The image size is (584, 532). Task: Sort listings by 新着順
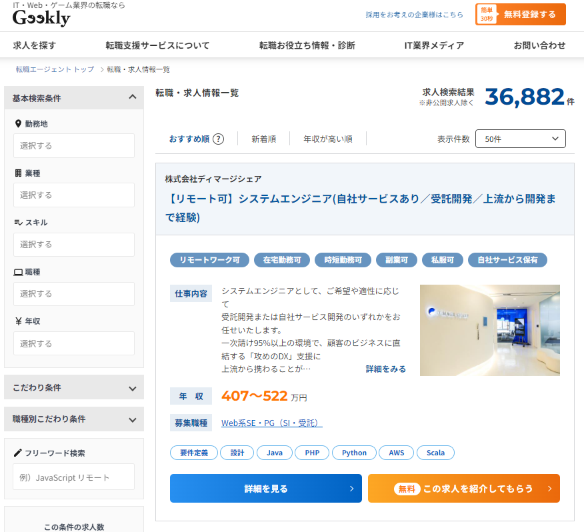click(263, 139)
